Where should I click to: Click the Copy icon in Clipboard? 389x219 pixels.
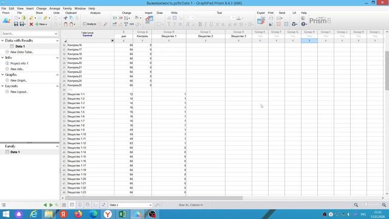[71, 18]
